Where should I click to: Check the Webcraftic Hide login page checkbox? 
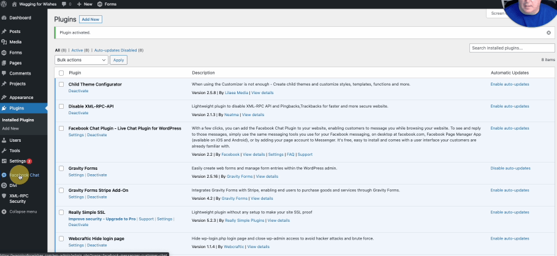(61, 239)
